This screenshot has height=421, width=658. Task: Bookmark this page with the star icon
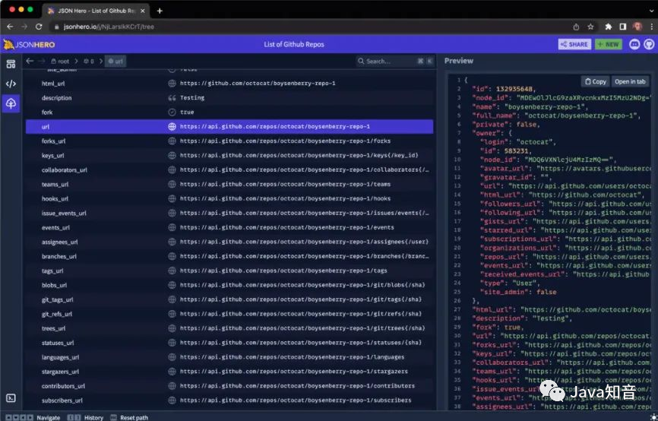(x=590, y=27)
